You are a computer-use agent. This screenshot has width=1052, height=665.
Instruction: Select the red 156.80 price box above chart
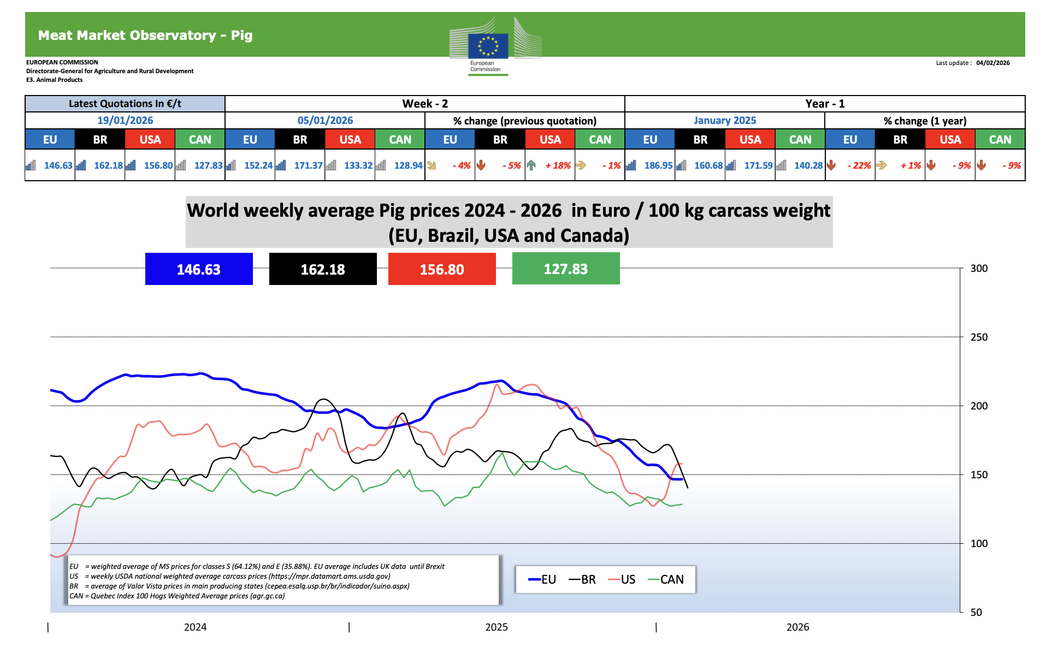coord(442,269)
